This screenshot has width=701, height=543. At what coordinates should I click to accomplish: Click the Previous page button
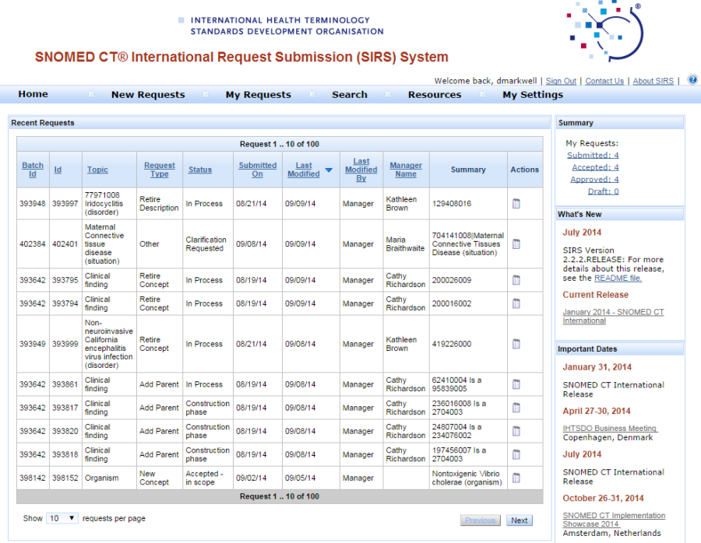[480, 520]
